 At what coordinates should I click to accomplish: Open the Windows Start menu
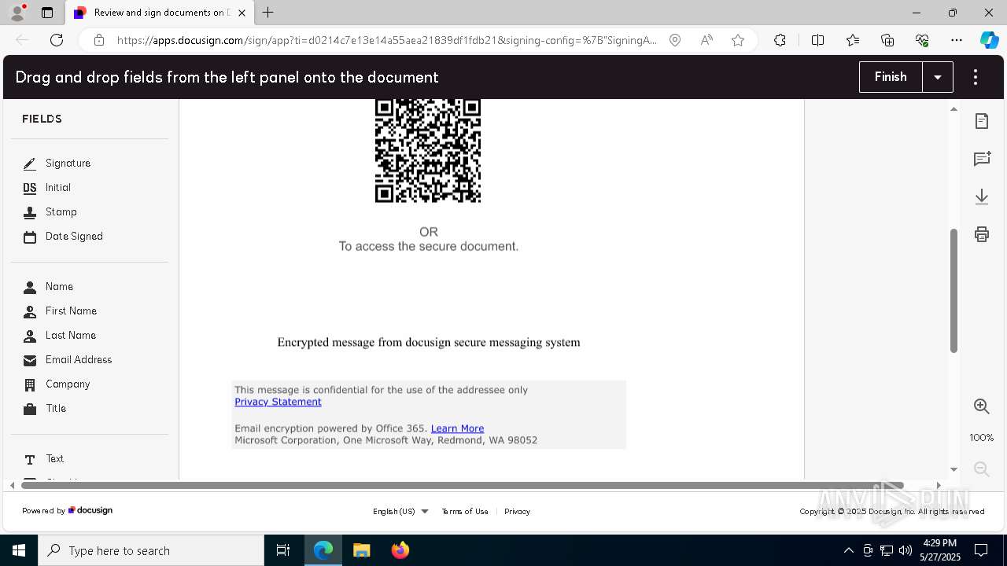pos(19,550)
